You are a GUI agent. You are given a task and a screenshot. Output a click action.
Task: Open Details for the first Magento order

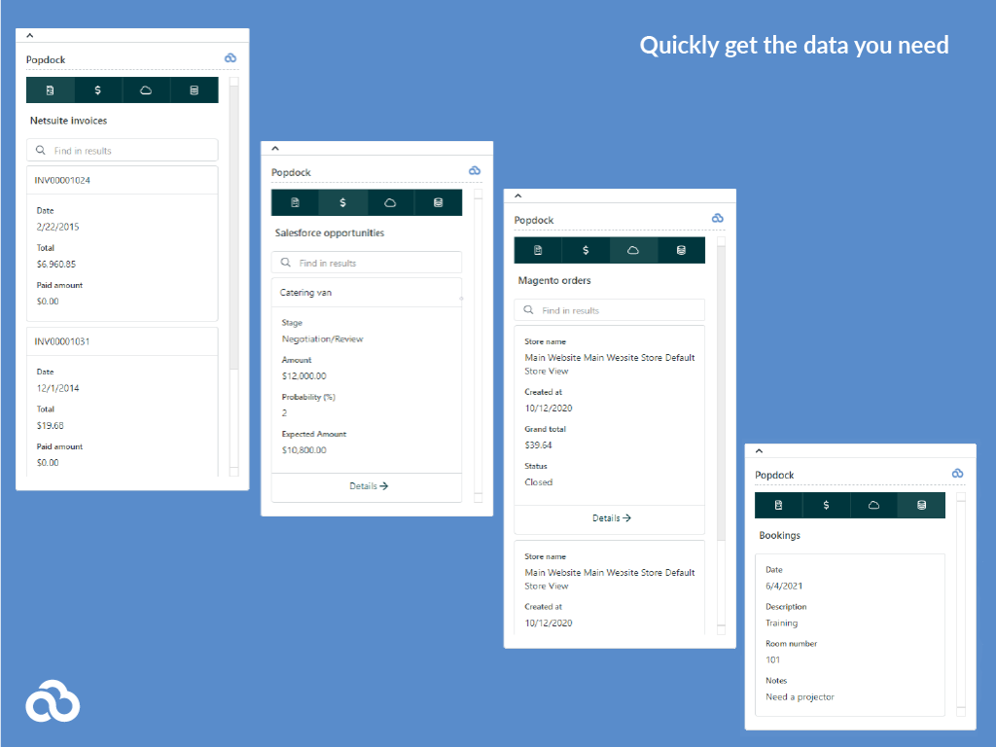609,519
